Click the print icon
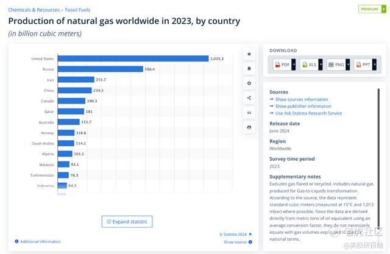 click(x=249, y=127)
